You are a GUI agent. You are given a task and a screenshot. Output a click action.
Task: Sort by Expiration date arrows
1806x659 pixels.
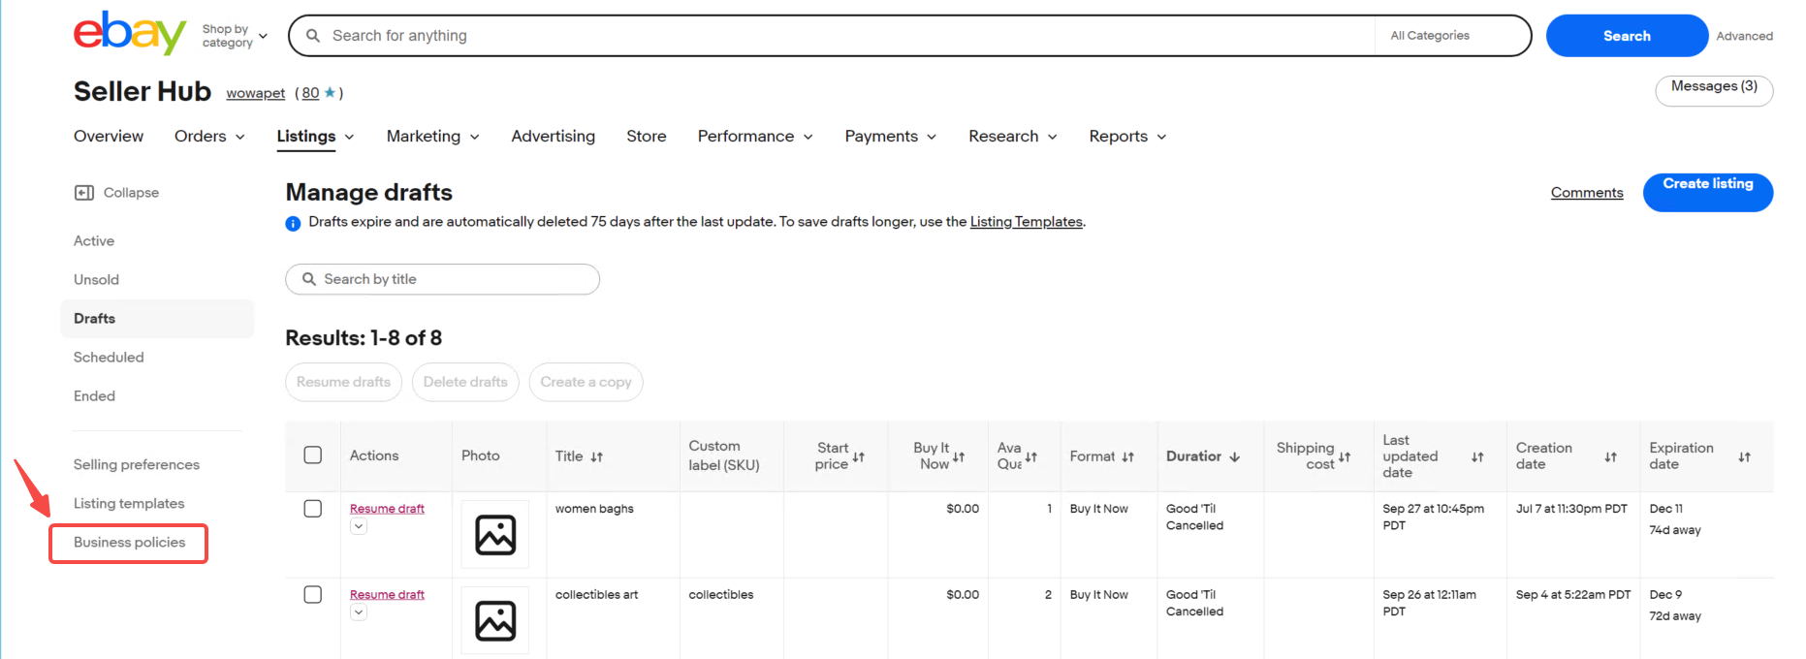tap(1744, 456)
